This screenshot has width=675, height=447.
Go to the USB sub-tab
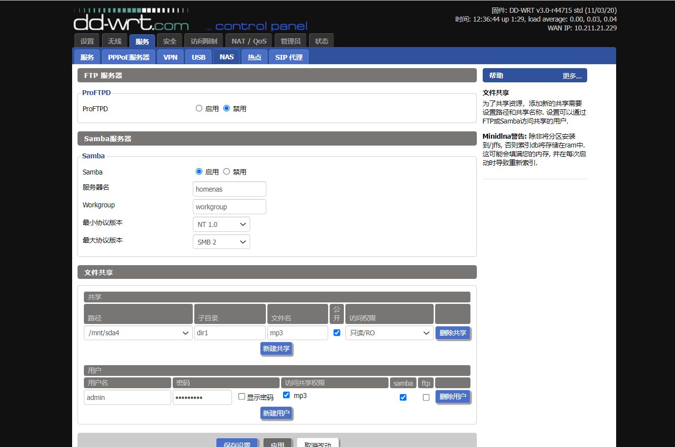[199, 57]
